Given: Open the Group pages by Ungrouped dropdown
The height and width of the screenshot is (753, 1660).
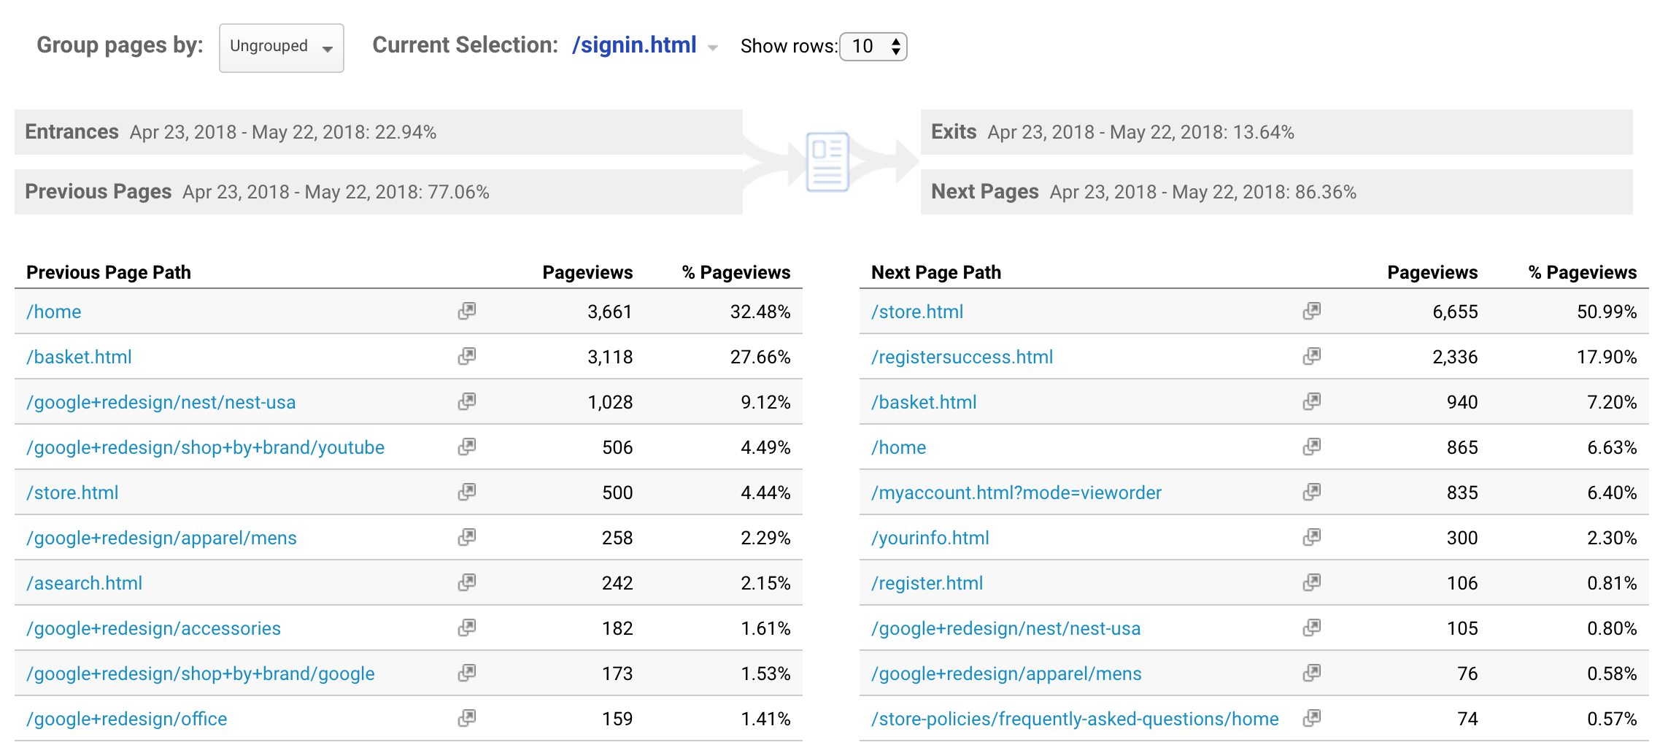Looking at the screenshot, I should pyautogui.click(x=281, y=47).
